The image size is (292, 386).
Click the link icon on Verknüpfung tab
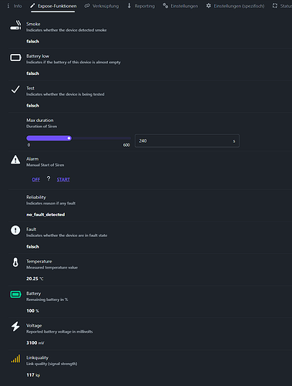[87, 5]
